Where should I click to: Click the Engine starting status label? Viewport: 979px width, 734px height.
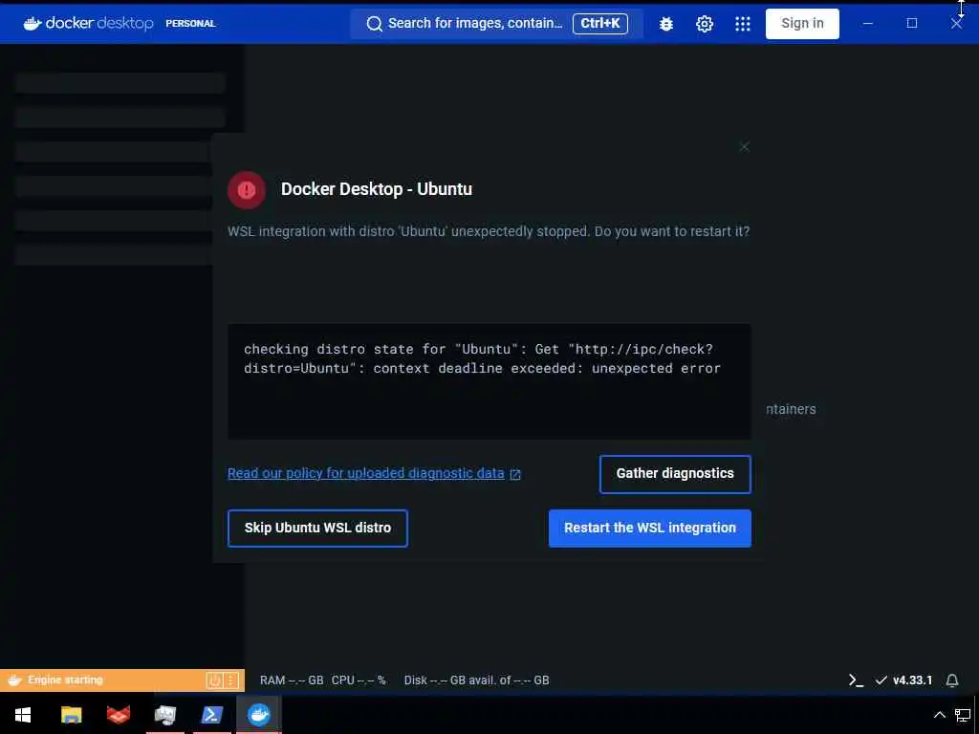tap(66, 680)
